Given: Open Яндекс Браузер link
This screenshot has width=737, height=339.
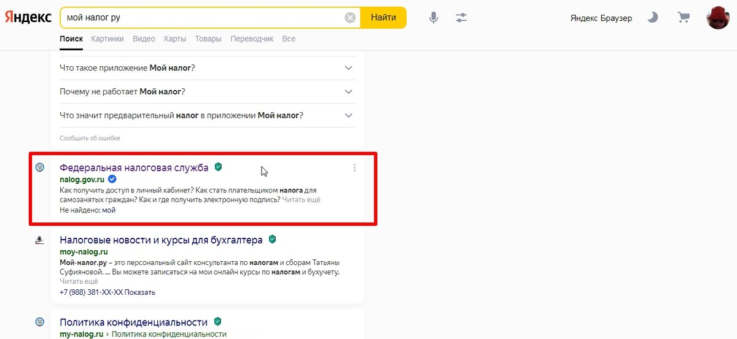Looking at the screenshot, I should (601, 18).
